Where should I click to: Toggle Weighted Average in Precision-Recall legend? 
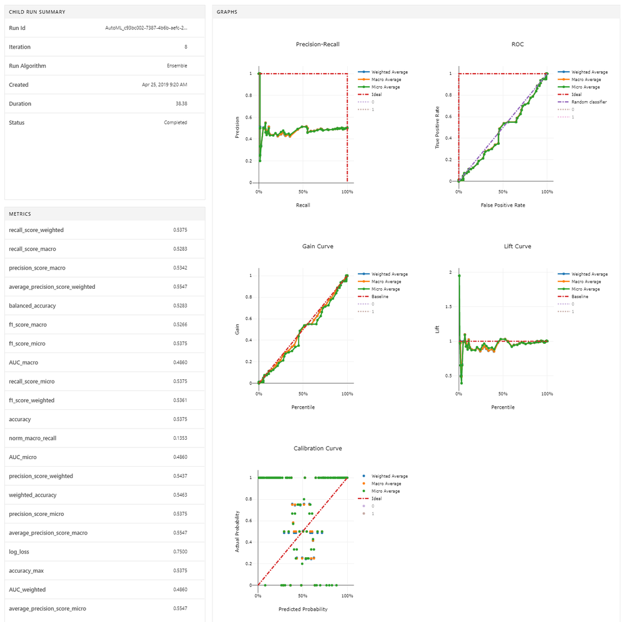pyautogui.click(x=389, y=72)
